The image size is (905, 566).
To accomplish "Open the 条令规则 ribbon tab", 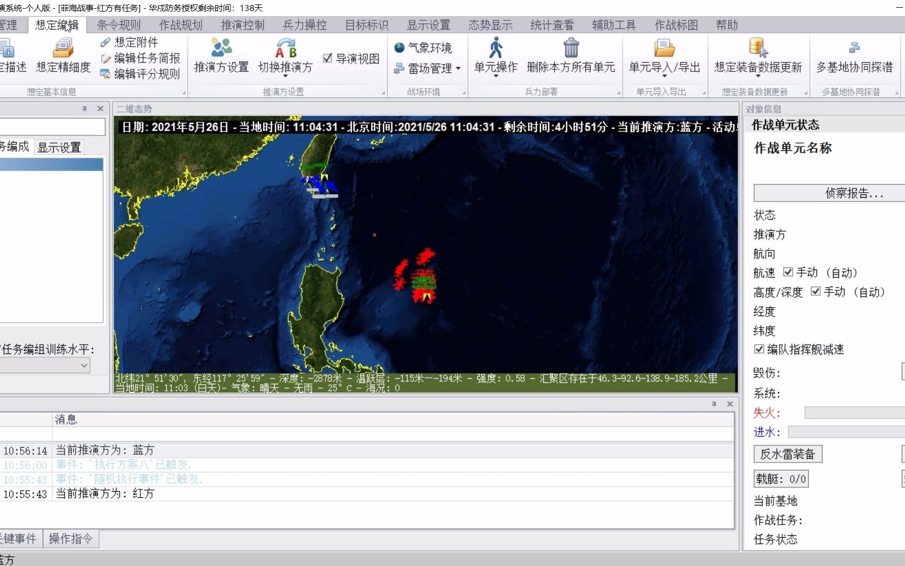I will (x=119, y=25).
